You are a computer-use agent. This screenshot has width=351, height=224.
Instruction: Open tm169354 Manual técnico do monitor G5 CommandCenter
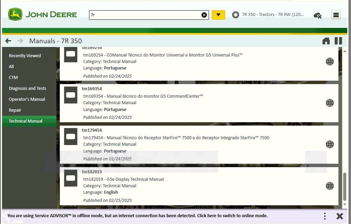(x=143, y=96)
